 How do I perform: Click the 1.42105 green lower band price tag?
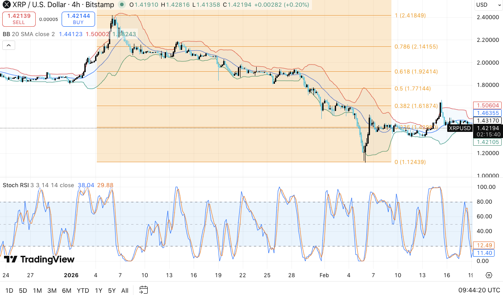coord(487,142)
